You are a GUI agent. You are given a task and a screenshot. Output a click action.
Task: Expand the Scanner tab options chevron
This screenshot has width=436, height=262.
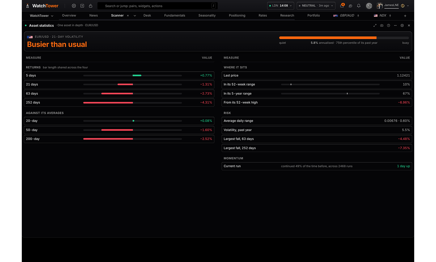[135, 16]
